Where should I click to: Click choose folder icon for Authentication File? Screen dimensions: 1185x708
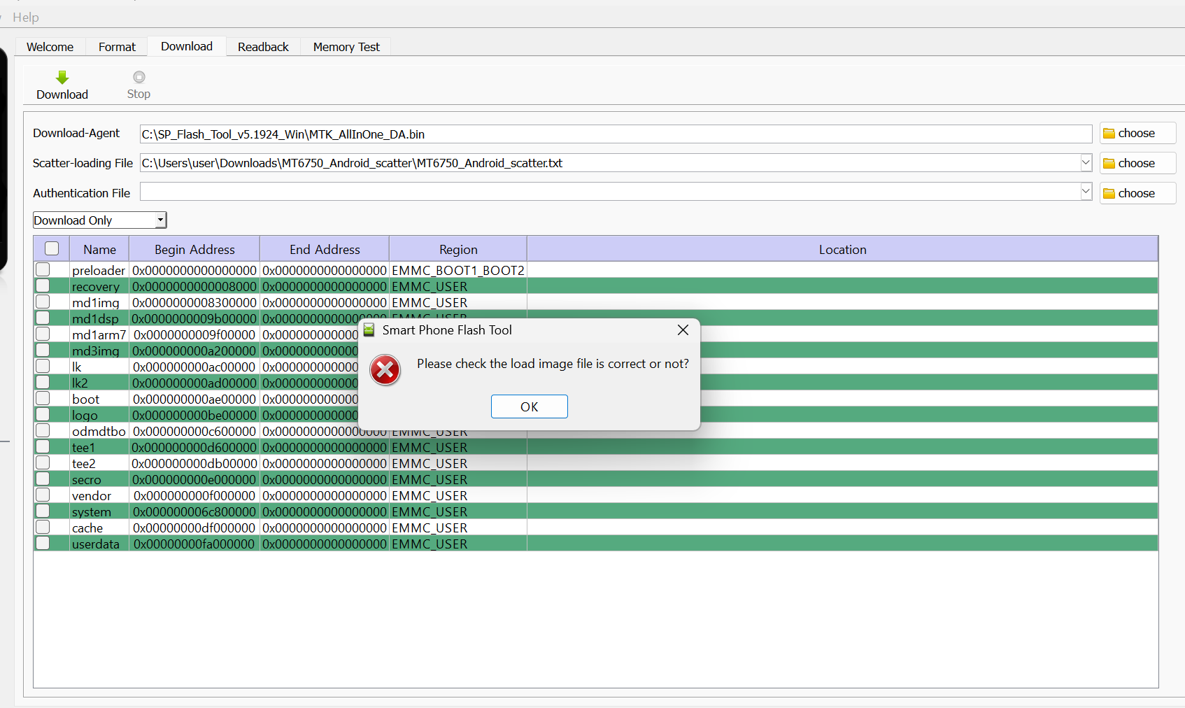tap(1109, 194)
